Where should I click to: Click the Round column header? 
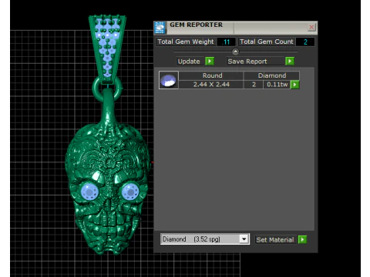[211, 75]
